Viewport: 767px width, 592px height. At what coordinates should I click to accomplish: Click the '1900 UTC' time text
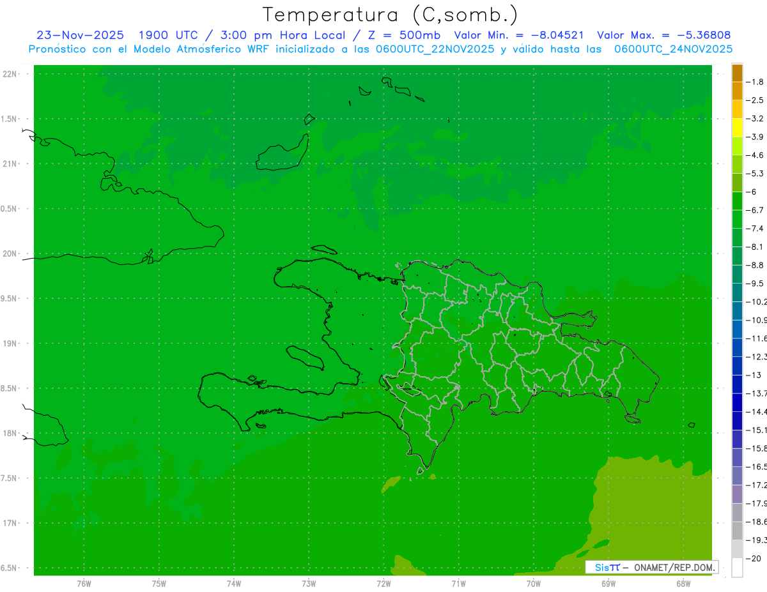169,35
